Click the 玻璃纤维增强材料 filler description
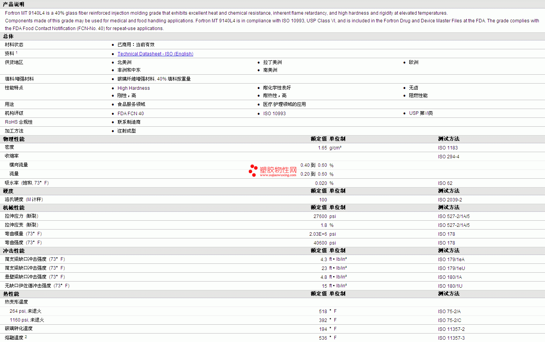This screenshot has height=342, width=545. (154, 79)
